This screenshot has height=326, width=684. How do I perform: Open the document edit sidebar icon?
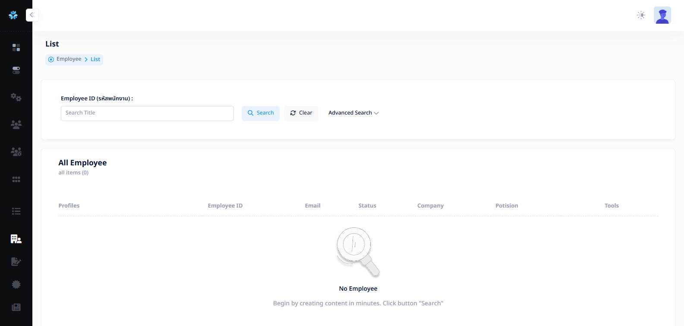click(16, 261)
